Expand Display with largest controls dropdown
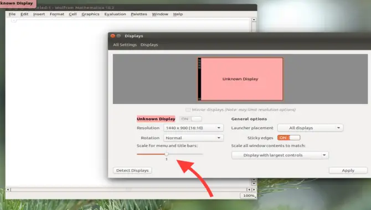The width and height of the screenshot is (371, 210). click(280, 155)
